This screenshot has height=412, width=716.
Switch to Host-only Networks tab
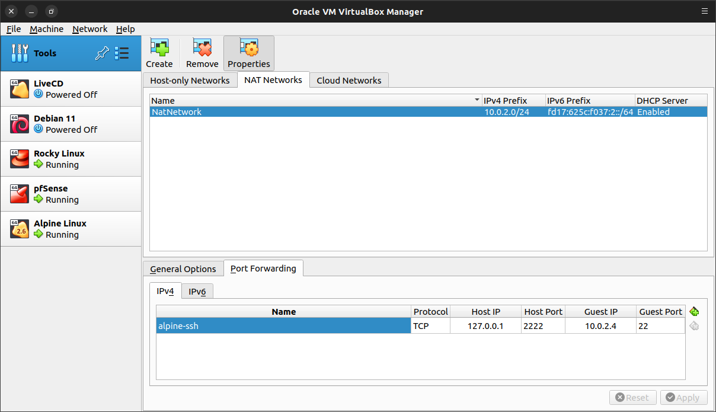click(190, 80)
